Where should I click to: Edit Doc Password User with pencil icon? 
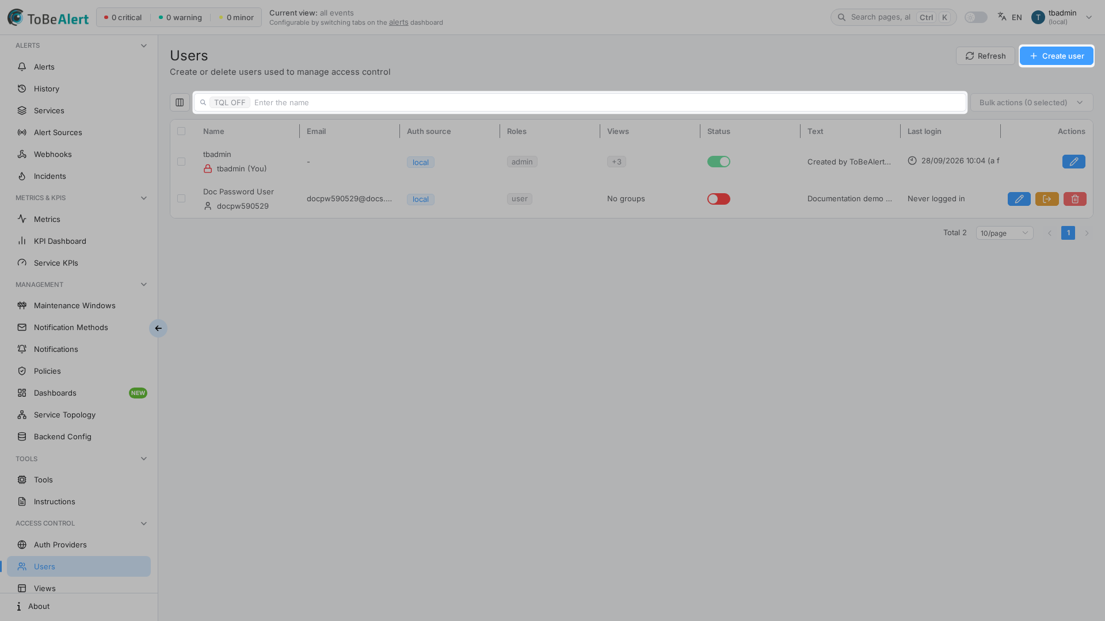pyautogui.click(x=1019, y=199)
